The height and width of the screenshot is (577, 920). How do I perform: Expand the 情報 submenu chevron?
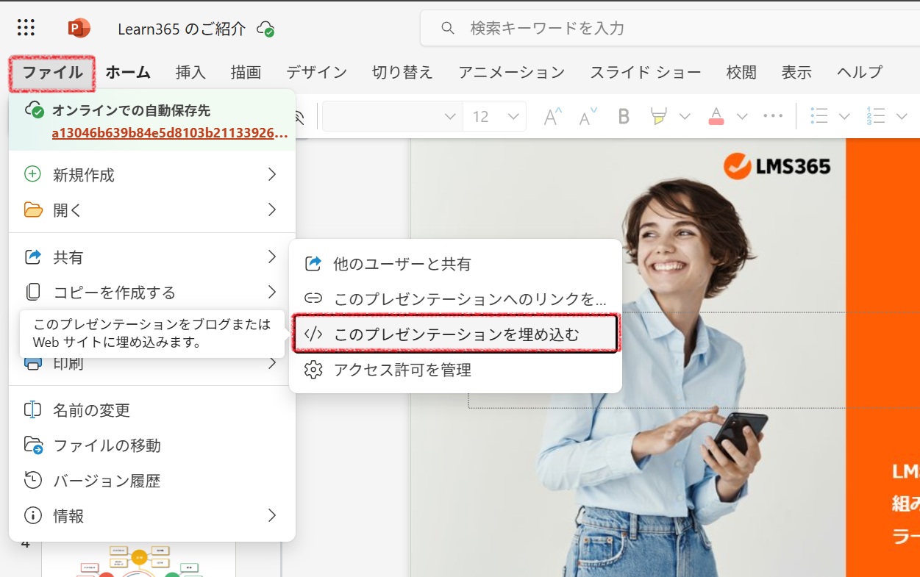(x=272, y=516)
